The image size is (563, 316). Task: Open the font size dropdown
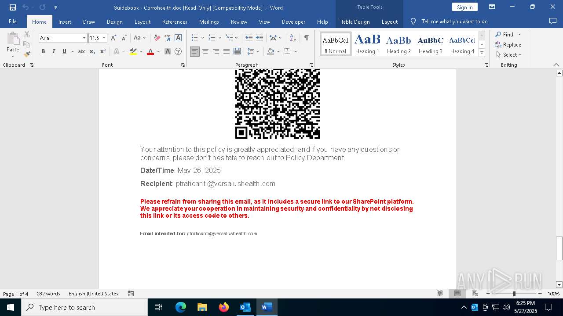click(104, 38)
